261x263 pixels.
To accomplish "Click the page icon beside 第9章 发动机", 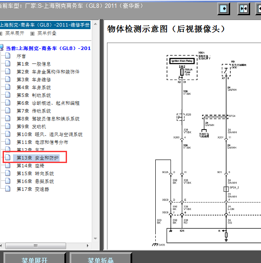I will click(x=8, y=126).
